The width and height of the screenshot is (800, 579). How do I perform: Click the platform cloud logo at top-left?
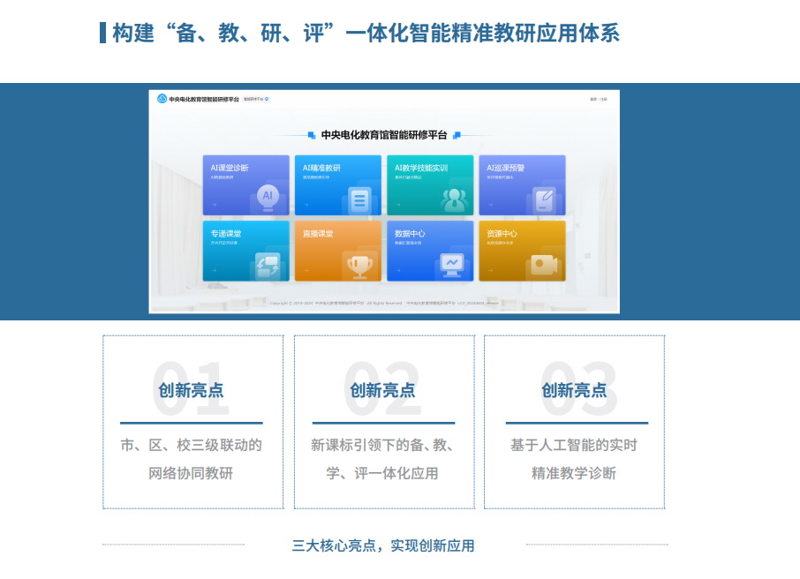[162, 99]
